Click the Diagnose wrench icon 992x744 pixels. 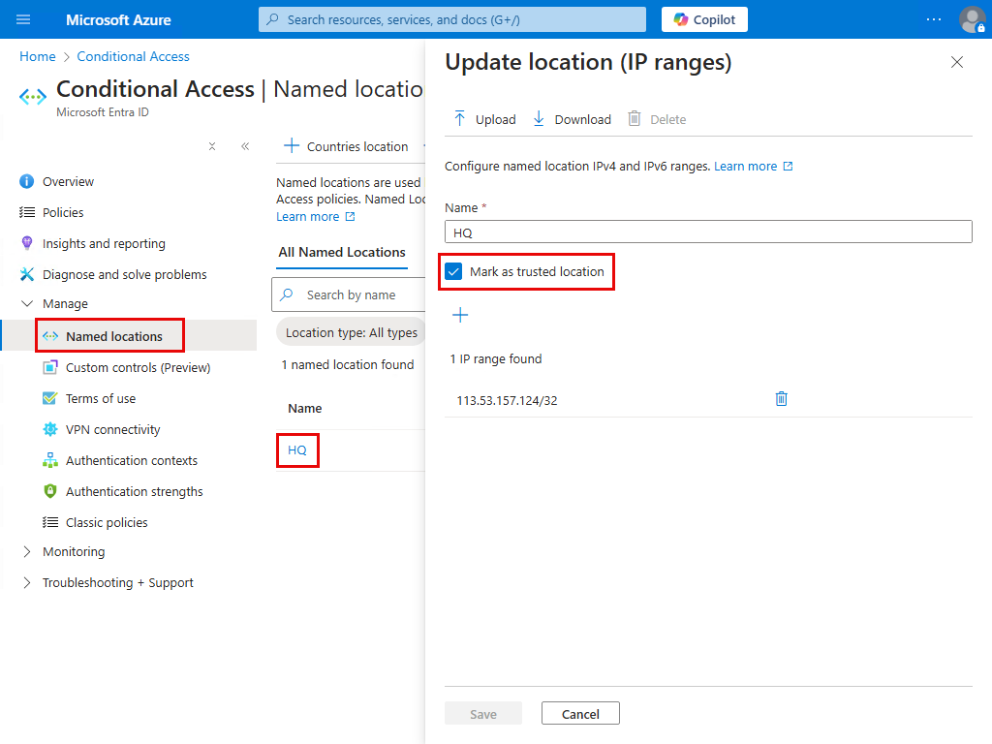click(26, 274)
